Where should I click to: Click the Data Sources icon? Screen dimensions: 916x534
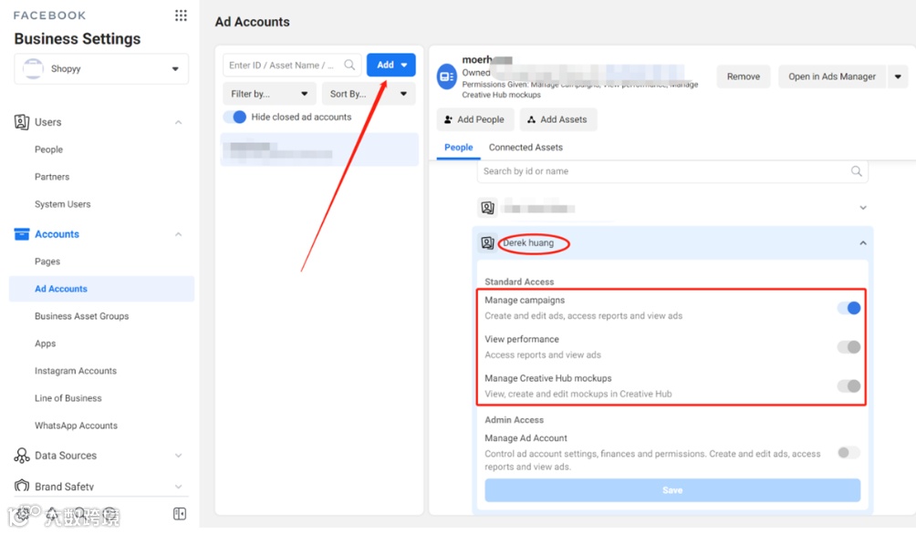(x=22, y=456)
